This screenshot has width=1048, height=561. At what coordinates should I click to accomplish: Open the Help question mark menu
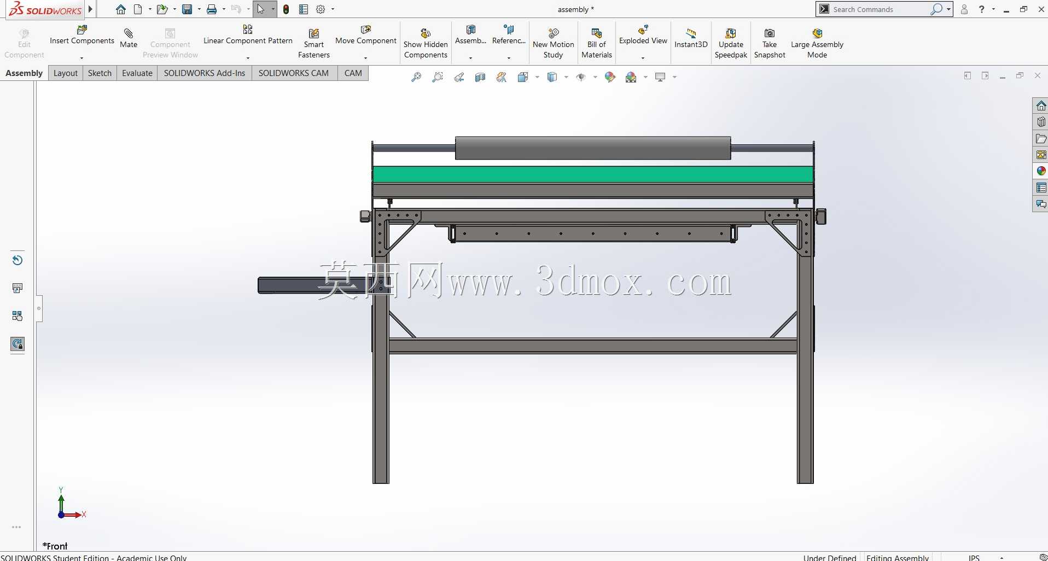tap(982, 9)
